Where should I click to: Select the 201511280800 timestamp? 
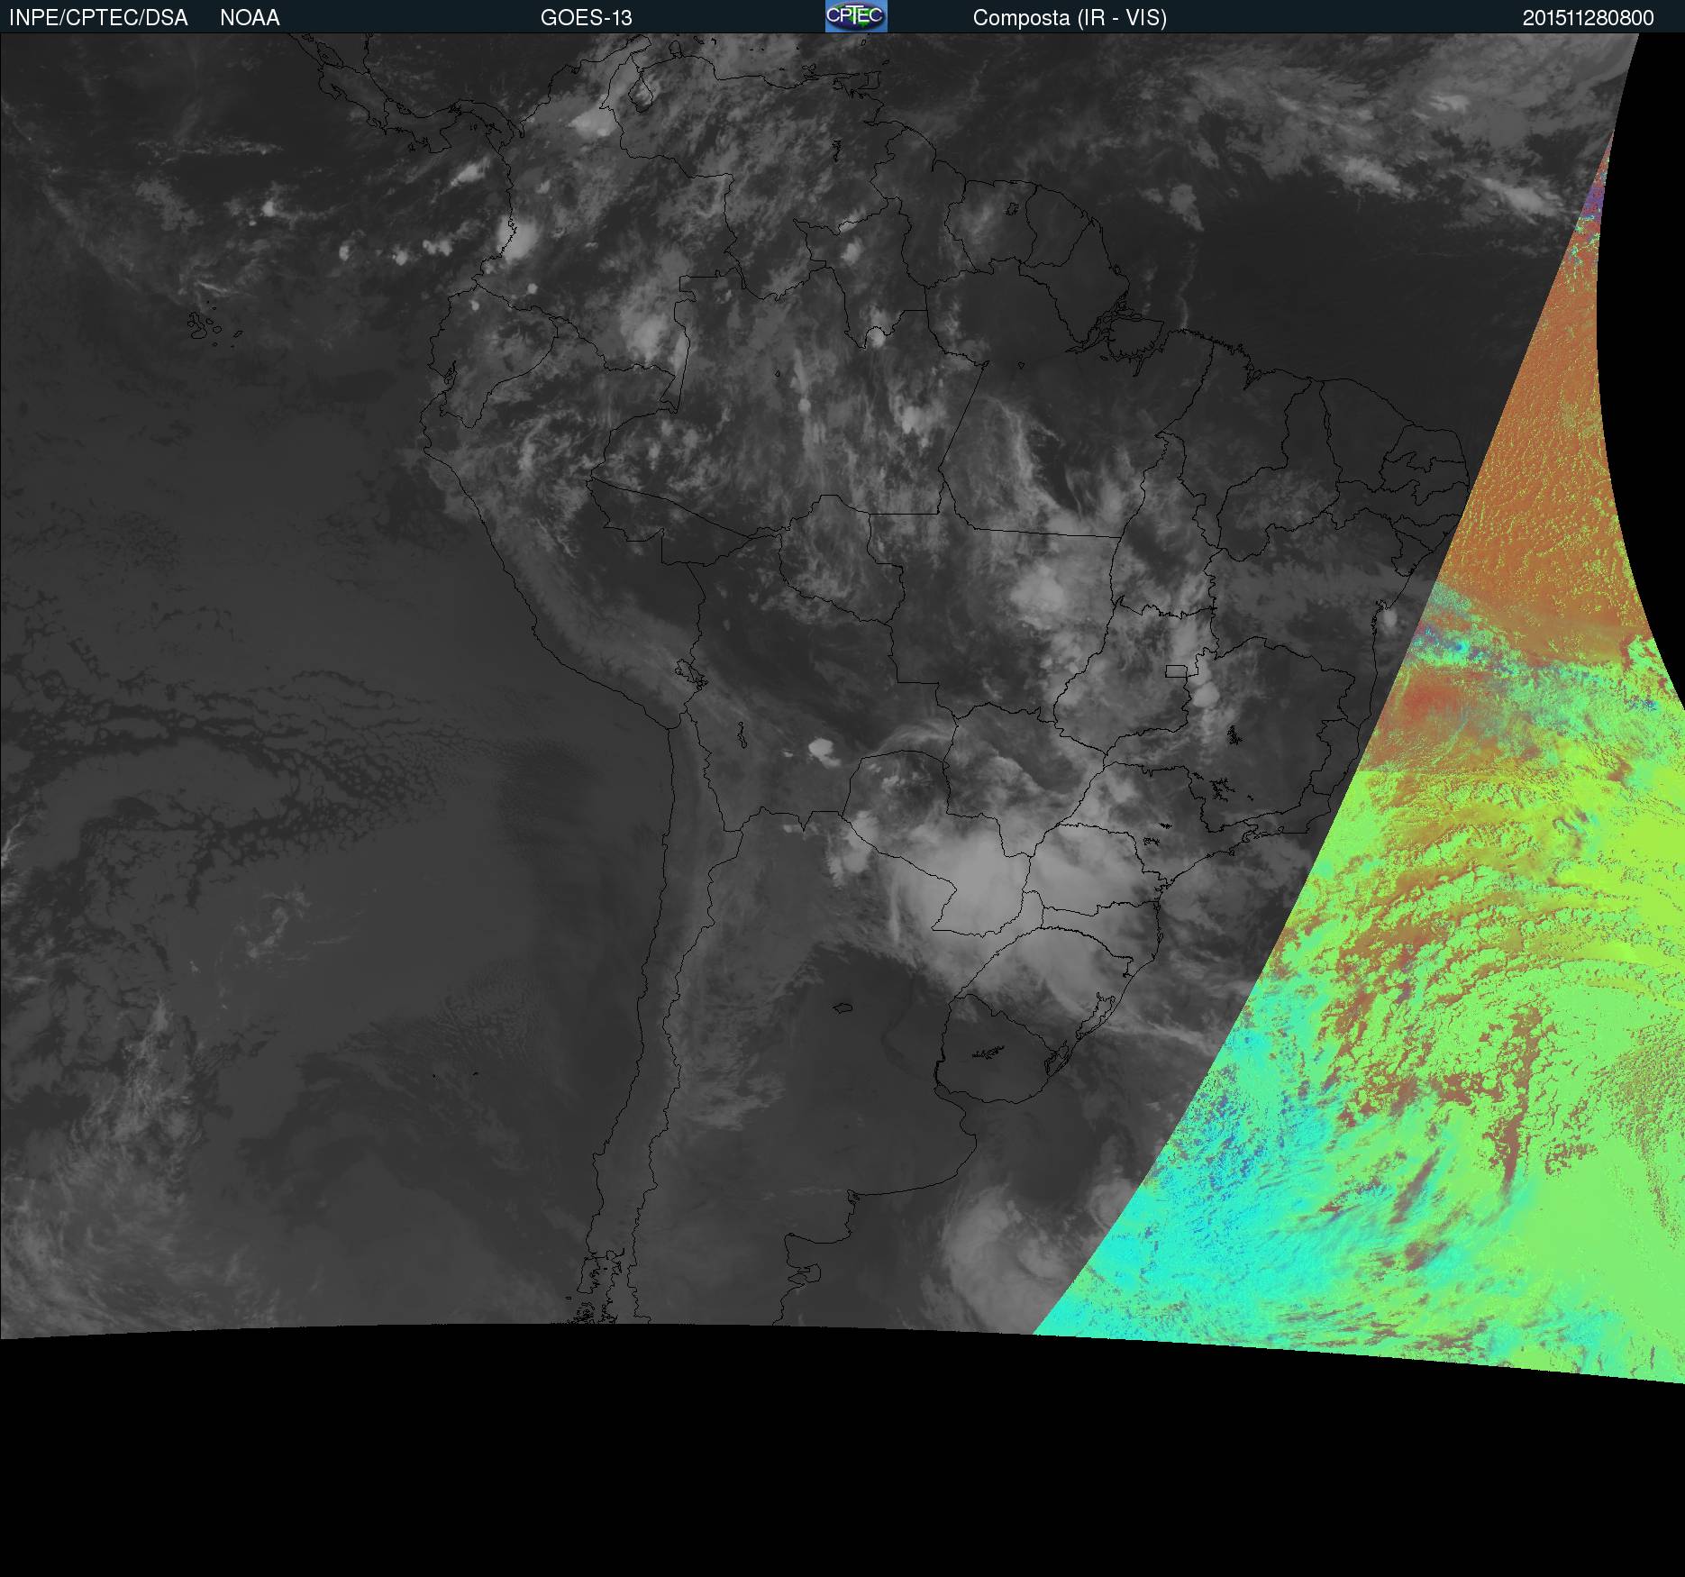1588,18
